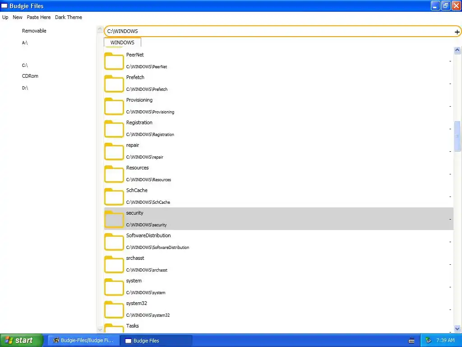462x347 pixels.
Task: Click the repair folder name
Action: point(133,145)
